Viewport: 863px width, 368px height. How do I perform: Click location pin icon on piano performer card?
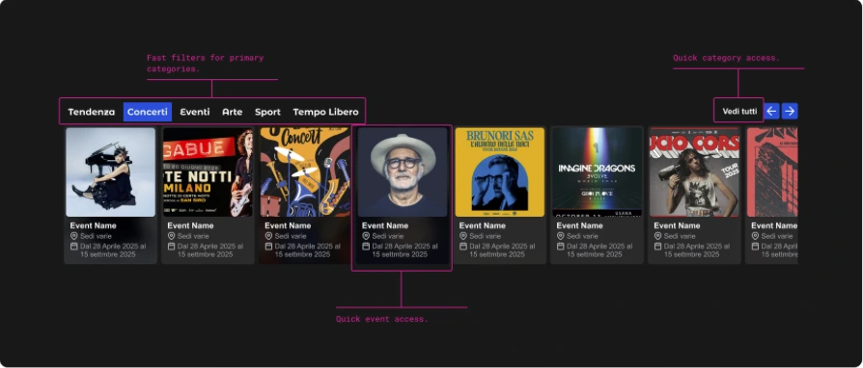(73, 236)
